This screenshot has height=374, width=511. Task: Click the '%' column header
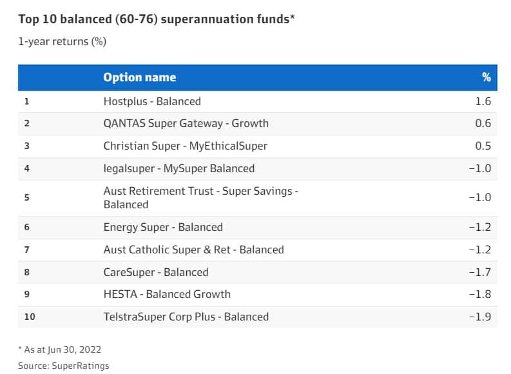(x=486, y=77)
